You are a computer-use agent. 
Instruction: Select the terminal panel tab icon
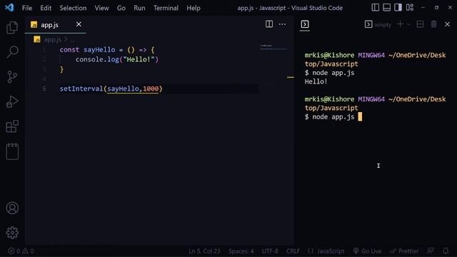pos(305,24)
